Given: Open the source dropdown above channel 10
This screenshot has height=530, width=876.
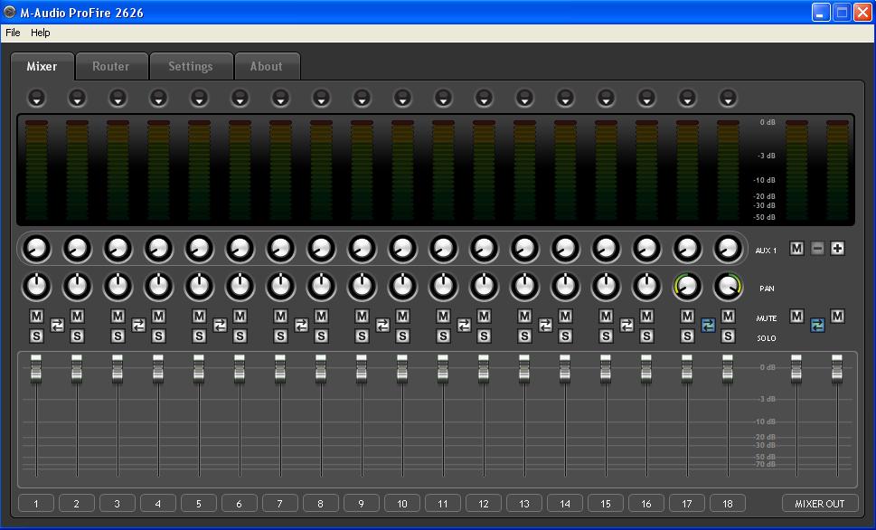Looking at the screenshot, I should click(x=402, y=98).
